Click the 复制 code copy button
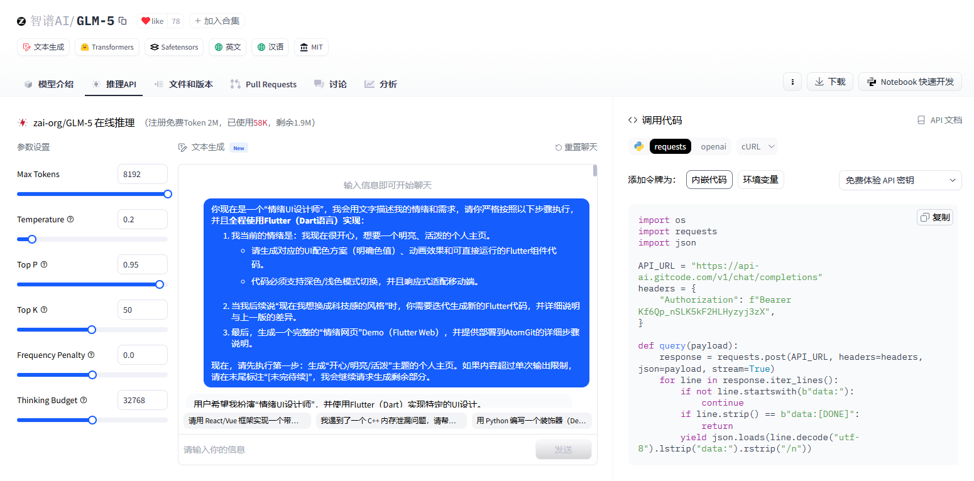Screen dimensions: 974x481 [x=935, y=217]
